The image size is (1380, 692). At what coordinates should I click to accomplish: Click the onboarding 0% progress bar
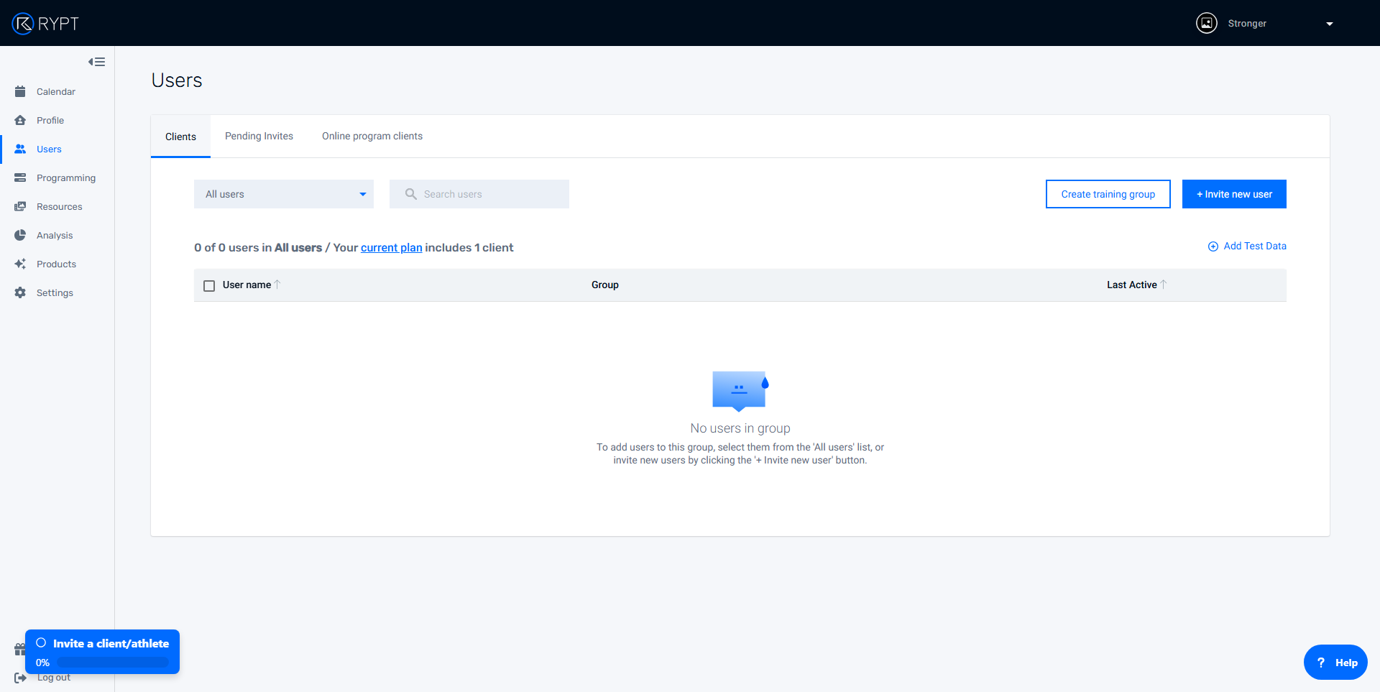(x=113, y=663)
